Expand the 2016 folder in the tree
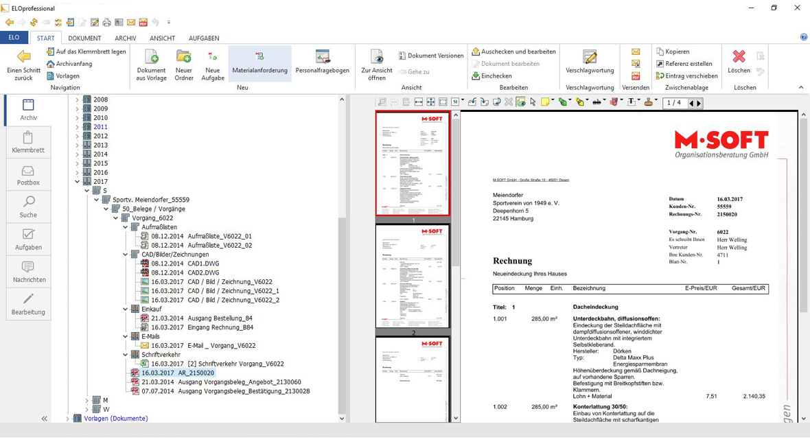This screenshot has width=810, height=446. pos(77,173)
